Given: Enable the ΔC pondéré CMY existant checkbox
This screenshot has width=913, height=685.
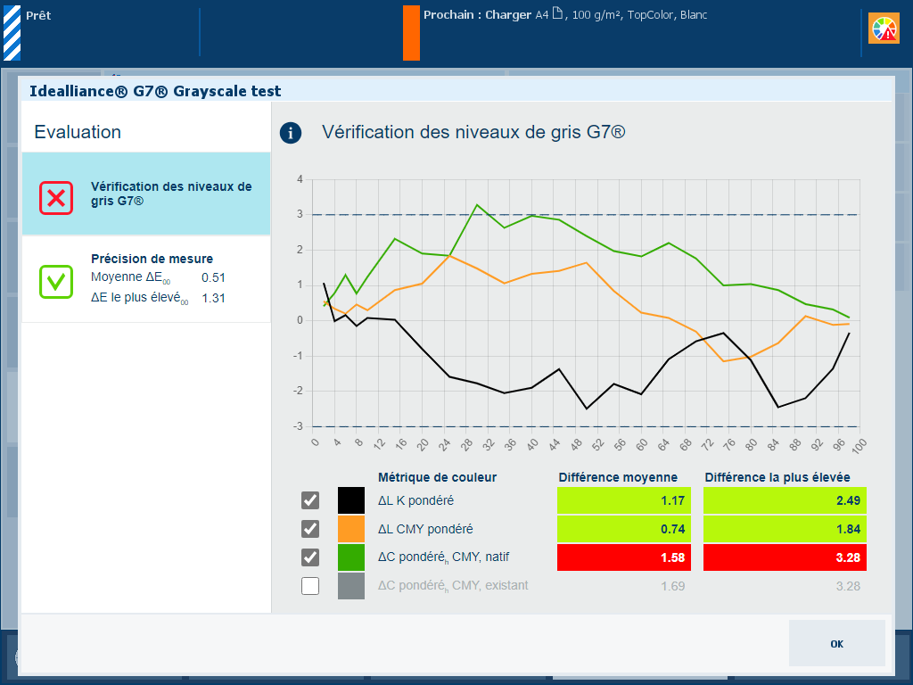Looking at the screenshot, I should pyautogui.click(x=310, y=586).
